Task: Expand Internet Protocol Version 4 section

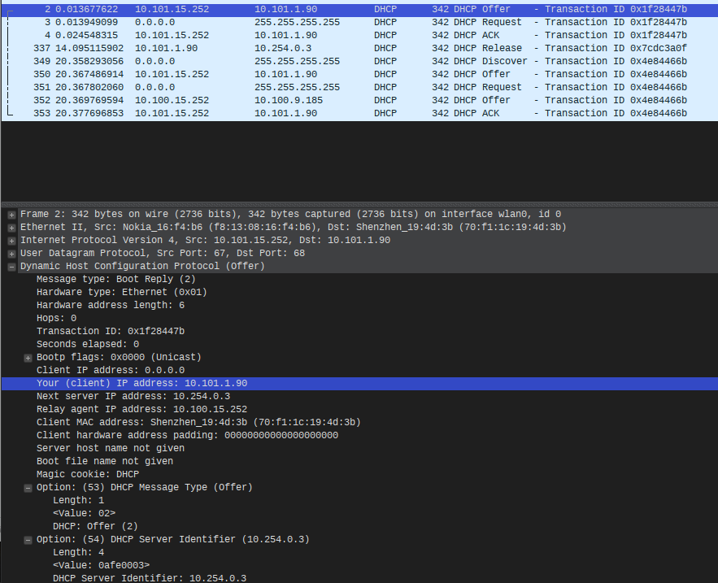Action: pos(12,241)
